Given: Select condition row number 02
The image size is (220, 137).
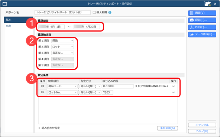Looking at the screenshot, I should tap(42, 92).
